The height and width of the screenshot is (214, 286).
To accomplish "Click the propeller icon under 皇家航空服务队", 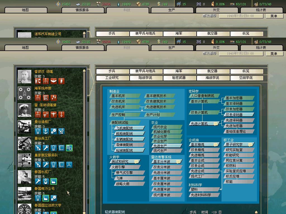I will [69, 165].
